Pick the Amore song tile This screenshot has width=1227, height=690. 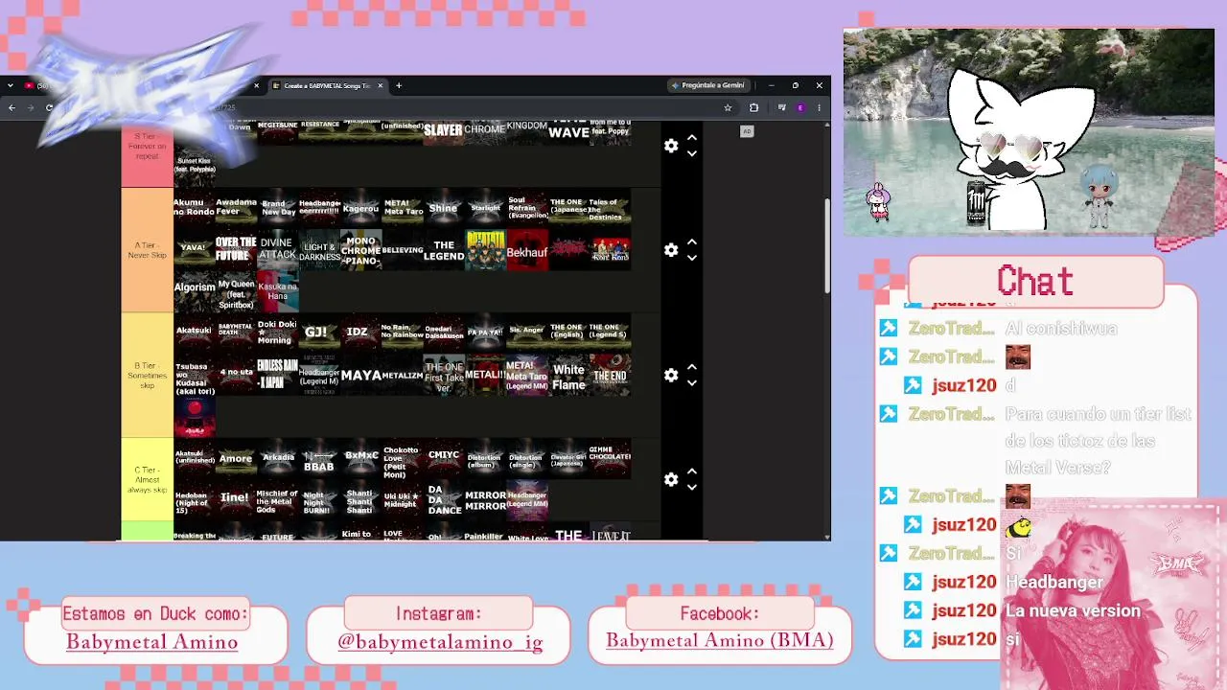click(x=236, y=458)
